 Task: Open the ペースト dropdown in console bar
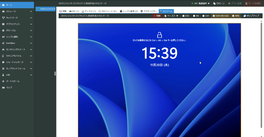pos(171,16)
